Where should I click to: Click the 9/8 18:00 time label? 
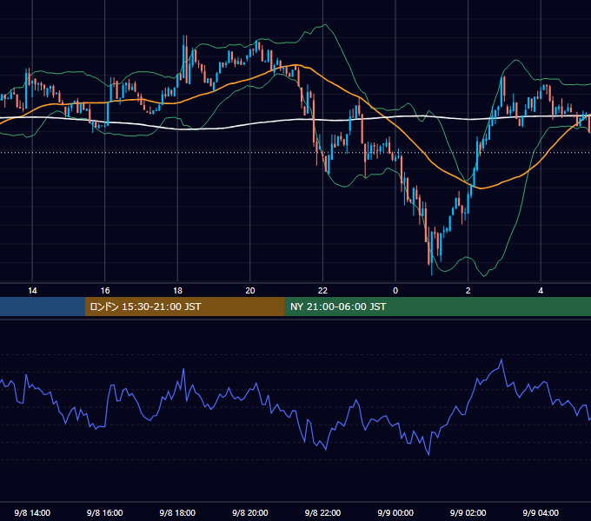coord(177,512)
